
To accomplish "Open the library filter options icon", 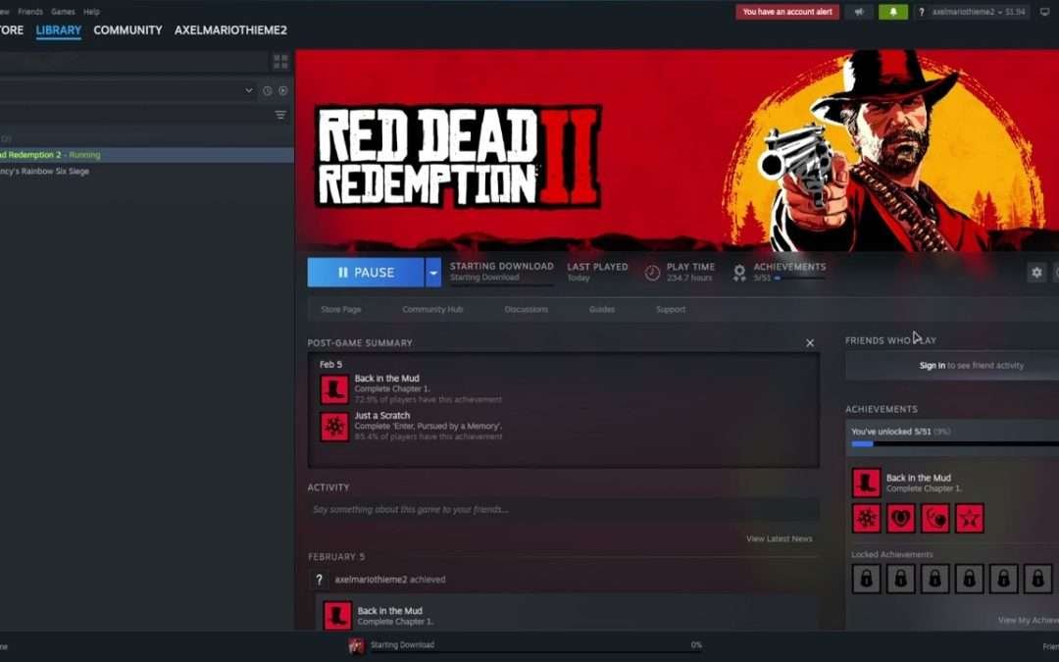I will (x=280, y=115).
